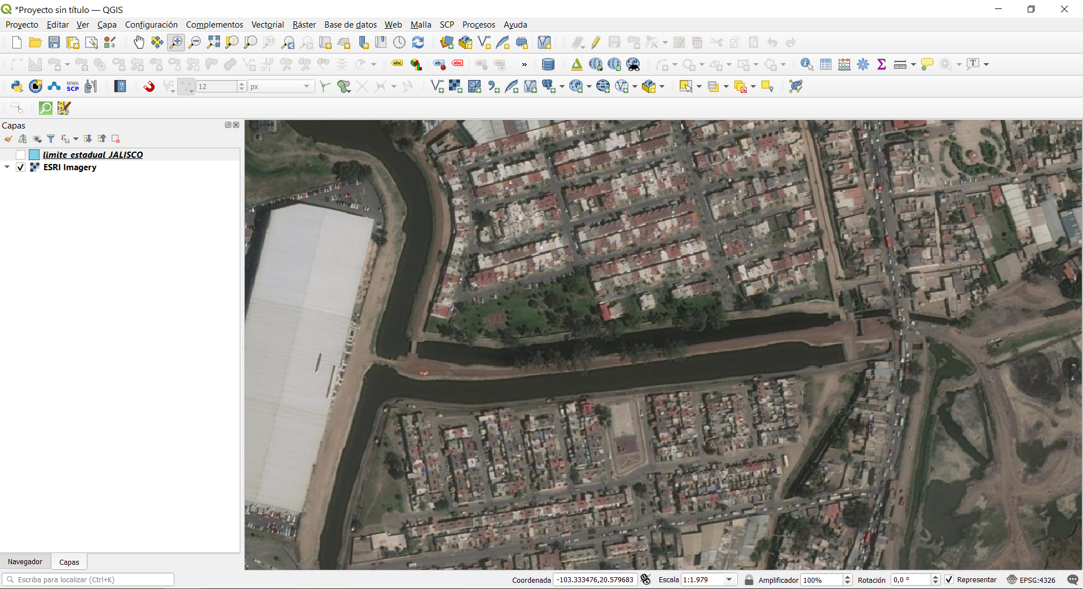Open the Processing toolbox gear icon
The image size is (1083, 589).
(863, 64)
